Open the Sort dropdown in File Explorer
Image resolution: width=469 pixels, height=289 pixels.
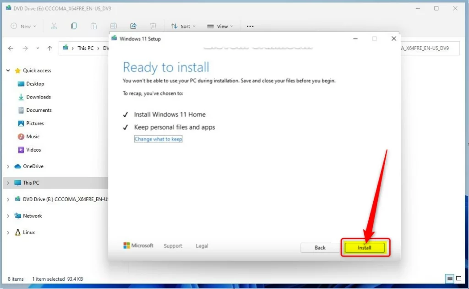pos(183,26)
